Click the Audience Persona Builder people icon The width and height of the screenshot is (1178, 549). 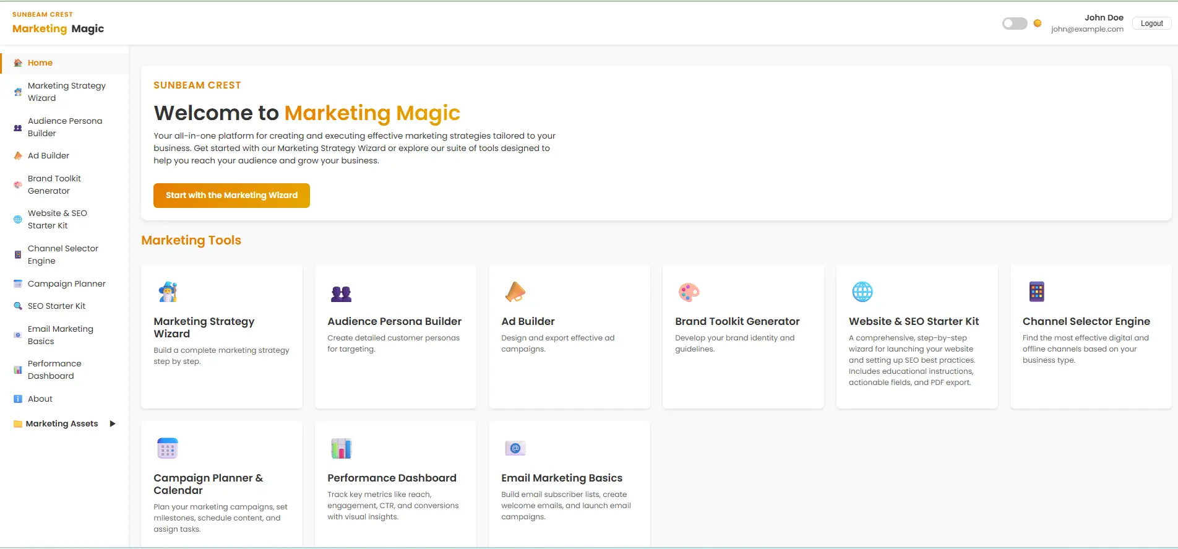tap(341, 293)
